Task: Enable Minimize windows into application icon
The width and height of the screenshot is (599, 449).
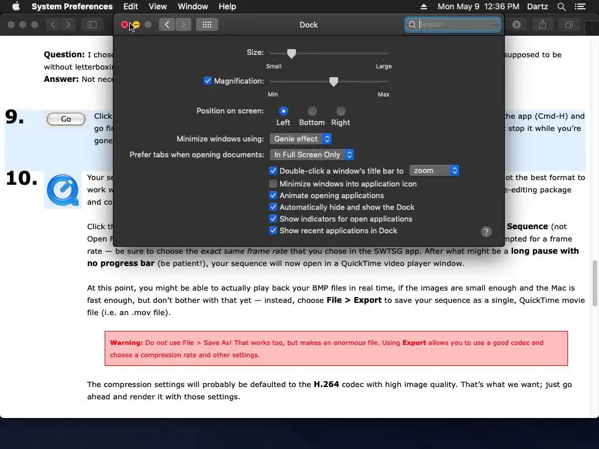Action: [x=273, y=184]
